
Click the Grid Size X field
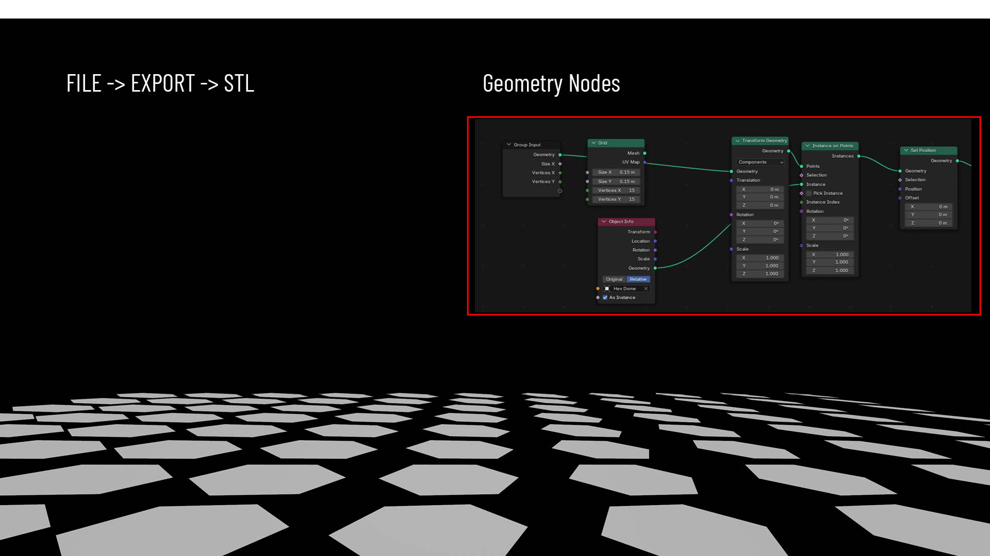click(616, 172)
